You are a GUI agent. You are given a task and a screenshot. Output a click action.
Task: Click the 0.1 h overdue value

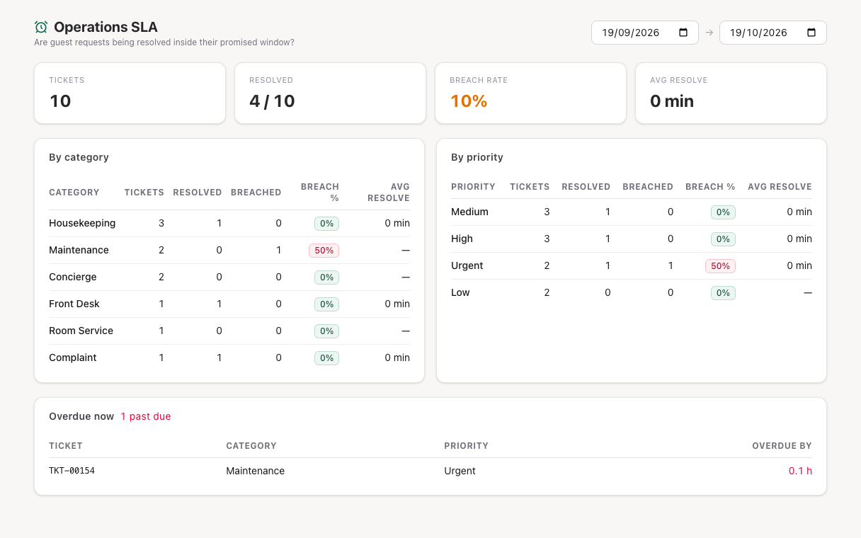[800, 471]
